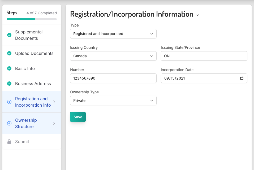
Task: Click the checkmark icon beside Business Address
Action: [9, 84]
